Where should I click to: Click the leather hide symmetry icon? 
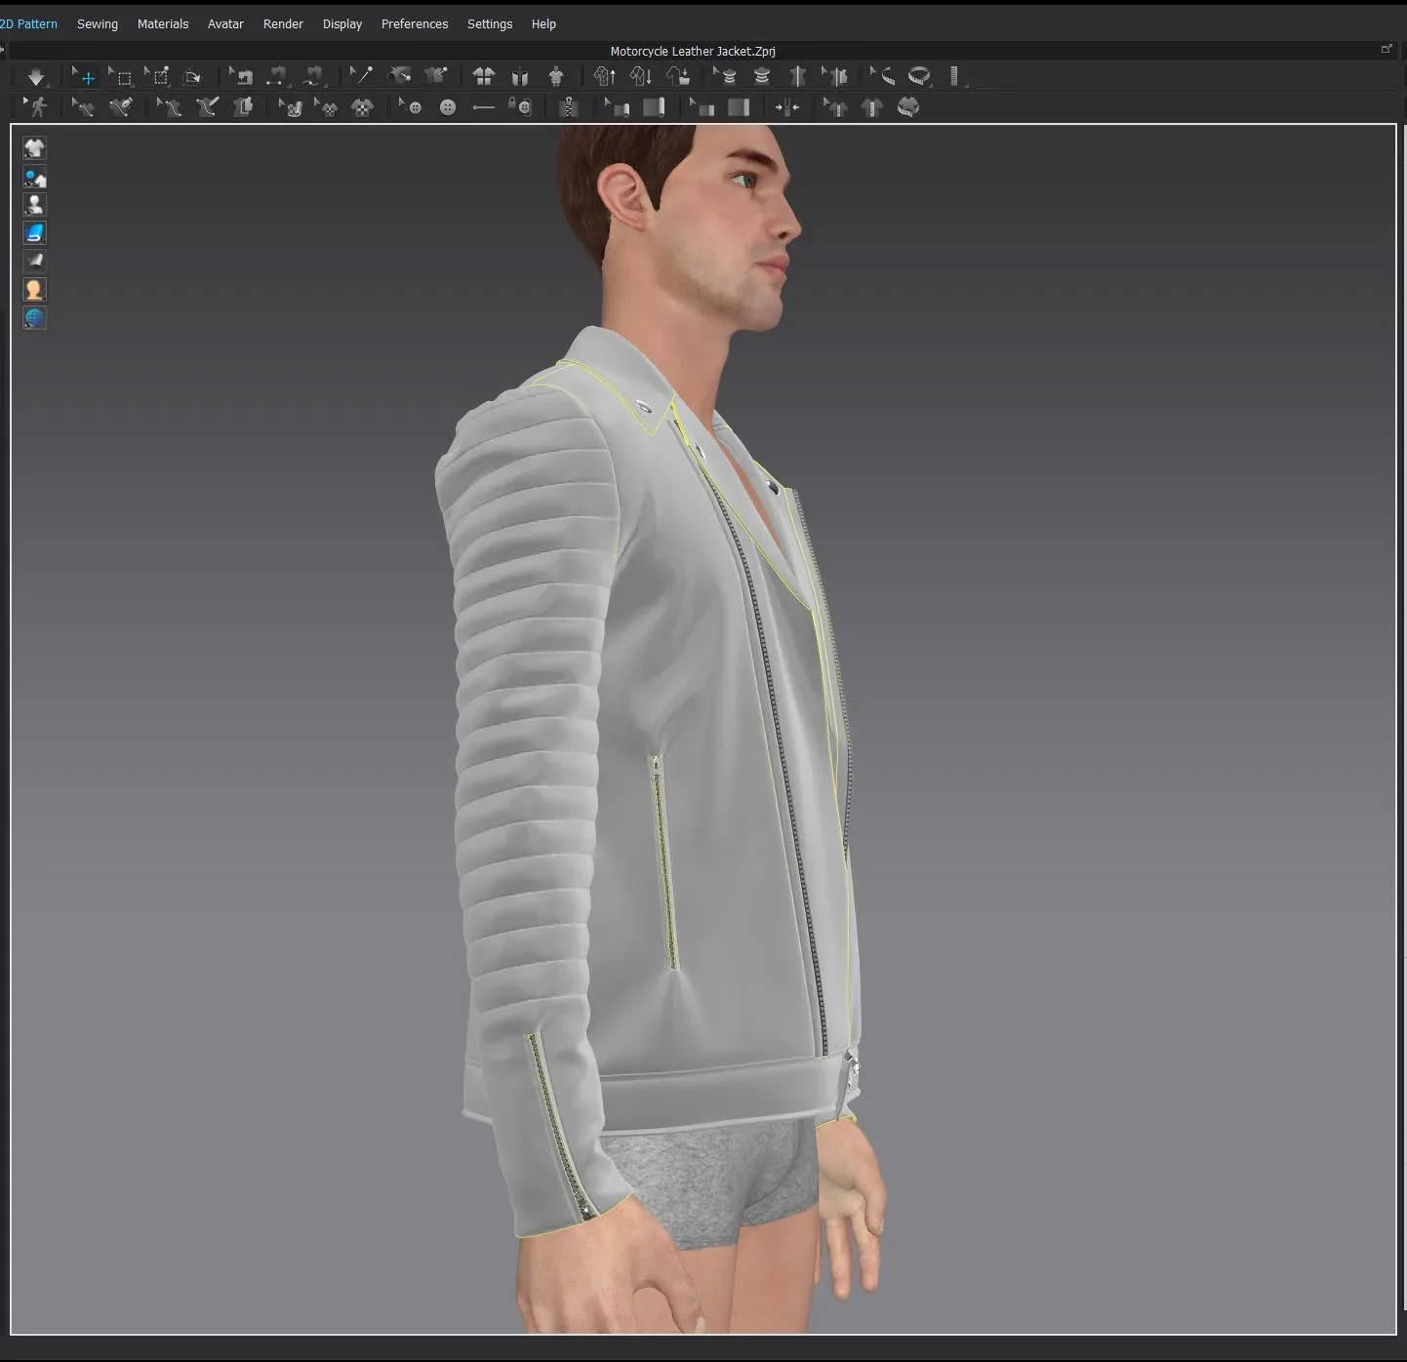click(798, 76)
